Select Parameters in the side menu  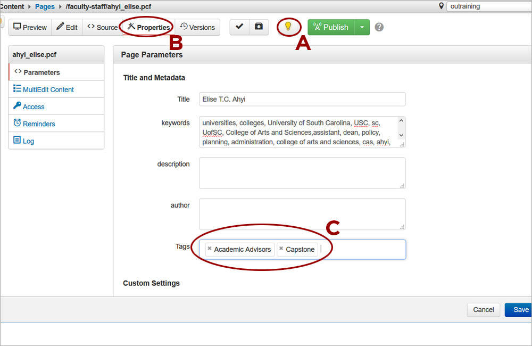[x=56, y=72]
